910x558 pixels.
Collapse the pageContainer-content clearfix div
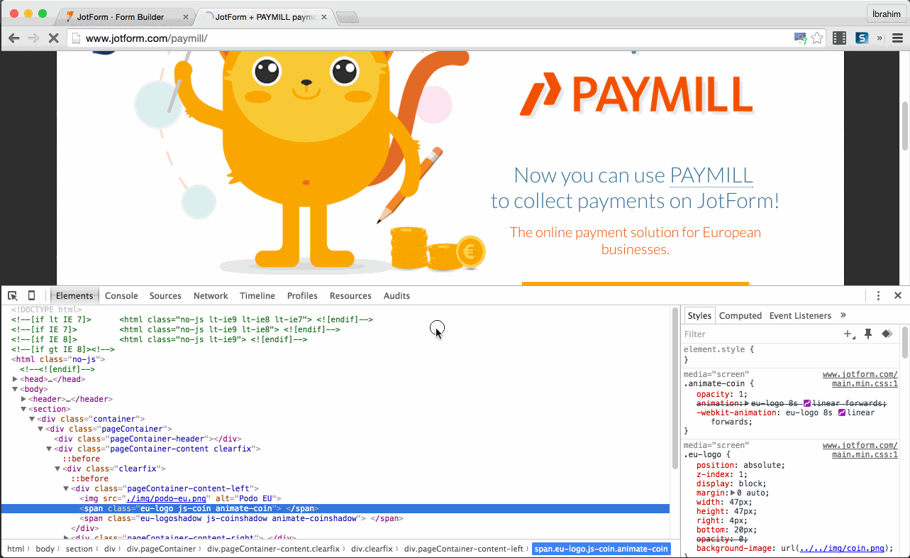[x=50, y=449]
